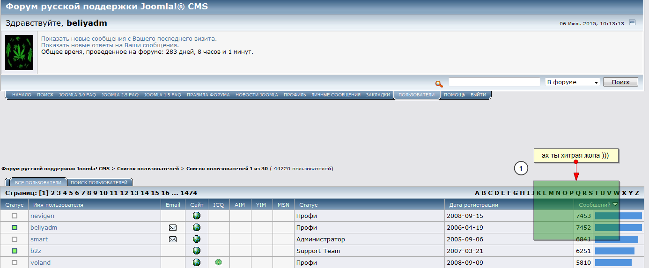Open НОВОСТИ JOOMLA in the menu
The image size is (649, 268).
[x=257, y=95]
